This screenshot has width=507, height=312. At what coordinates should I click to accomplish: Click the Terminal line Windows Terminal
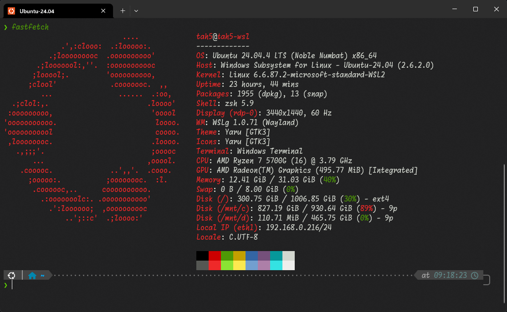[249, 151]
